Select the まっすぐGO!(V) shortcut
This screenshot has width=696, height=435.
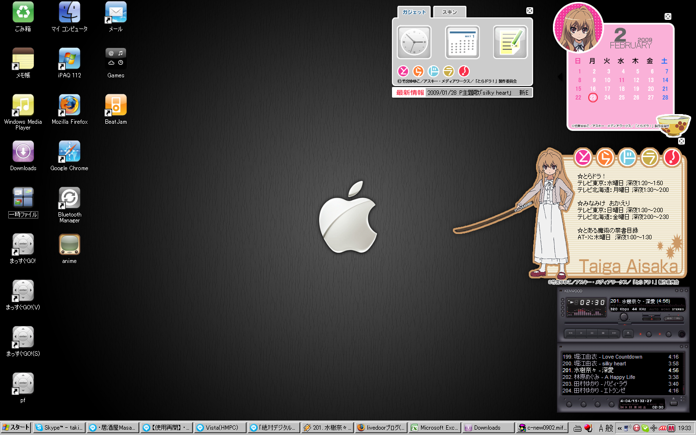[x=23, y=295]
